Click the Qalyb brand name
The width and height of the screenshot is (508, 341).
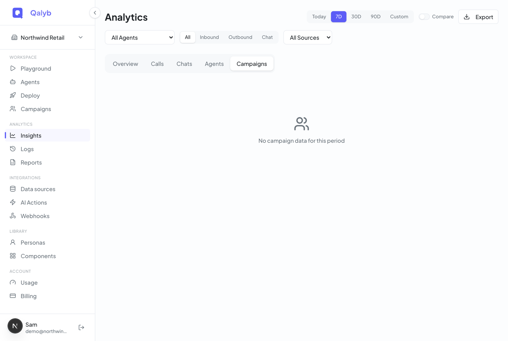point(41,13)
